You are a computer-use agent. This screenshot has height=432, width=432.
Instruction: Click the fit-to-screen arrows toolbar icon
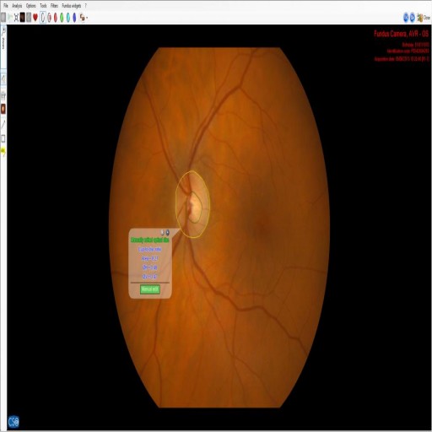(16, 18)
